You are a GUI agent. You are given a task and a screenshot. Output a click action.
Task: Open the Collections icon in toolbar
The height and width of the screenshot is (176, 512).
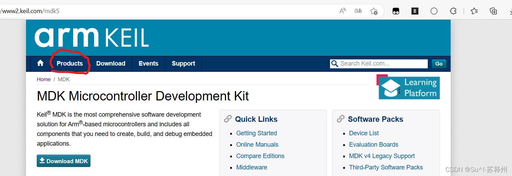pyautogui.click(x=493, y=11)
